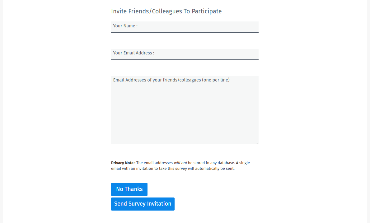The width and height of the screenshot is (370, 223).
Task: Place cursor in the name entry box
Action: 185,27
